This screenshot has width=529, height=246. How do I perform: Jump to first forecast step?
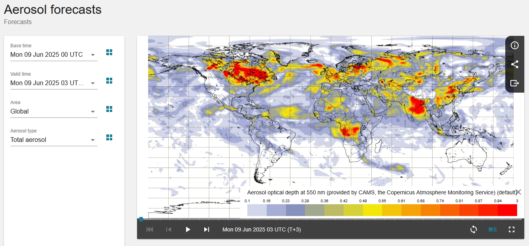pyautogui.click(x=150, y=229)
